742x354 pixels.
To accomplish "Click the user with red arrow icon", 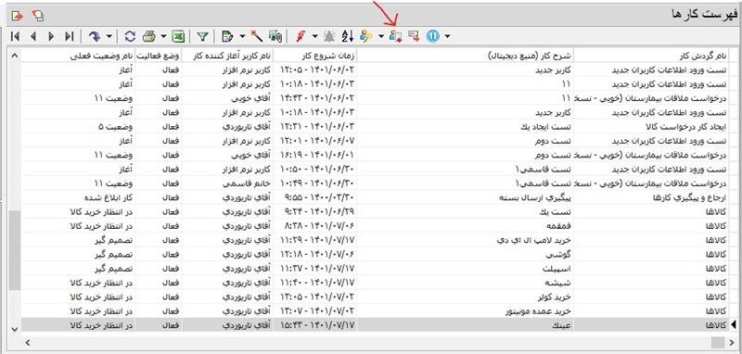I will (396, 36).
